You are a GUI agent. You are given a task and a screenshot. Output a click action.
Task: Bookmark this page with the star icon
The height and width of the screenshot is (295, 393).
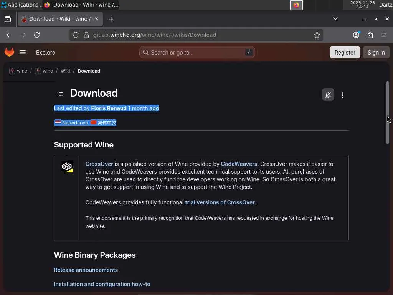317,35
